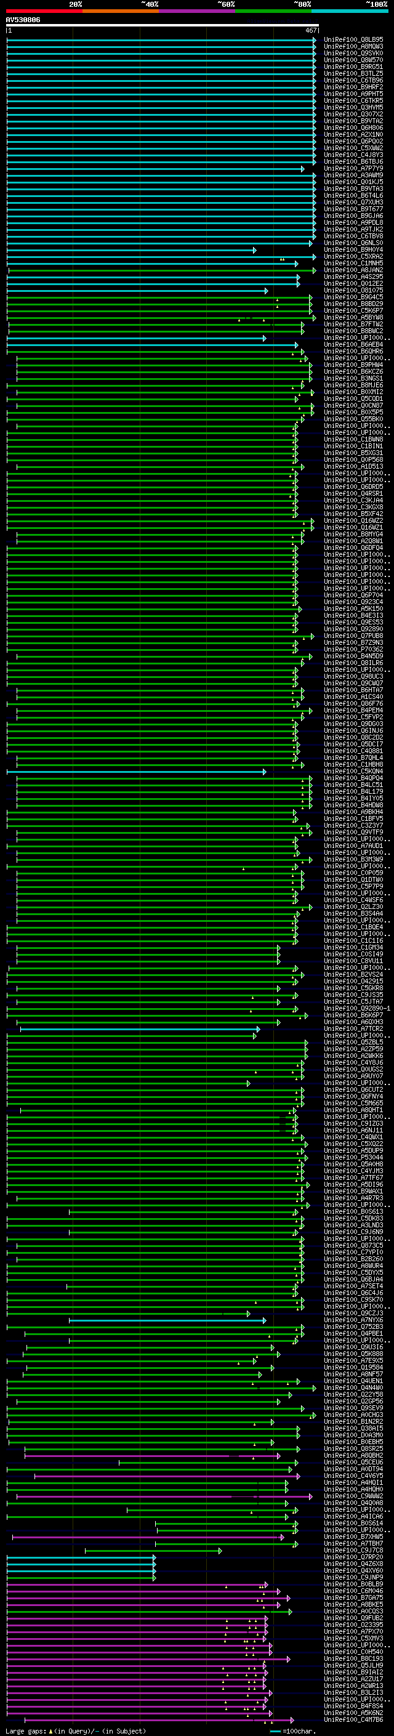Select the UniRef100_Q01KJ5 label
Image resolution: width=394 pixels, height=1736 pixels.
tap(353, 182)
